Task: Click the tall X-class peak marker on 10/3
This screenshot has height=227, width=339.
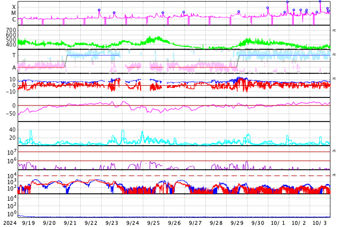Action: (x=320, y=2)
